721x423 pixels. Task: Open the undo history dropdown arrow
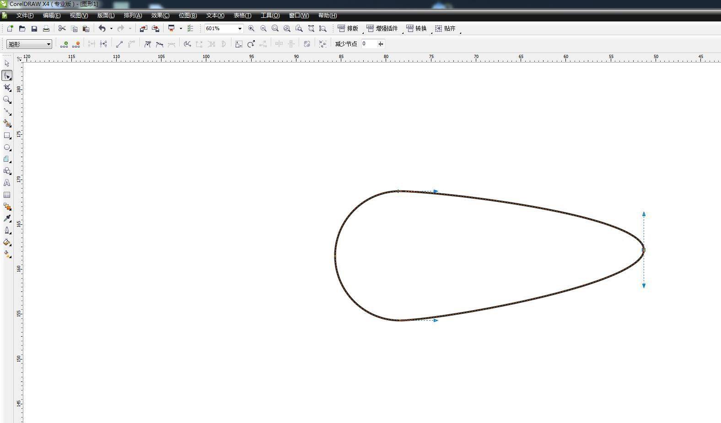(x=111, y=29)
